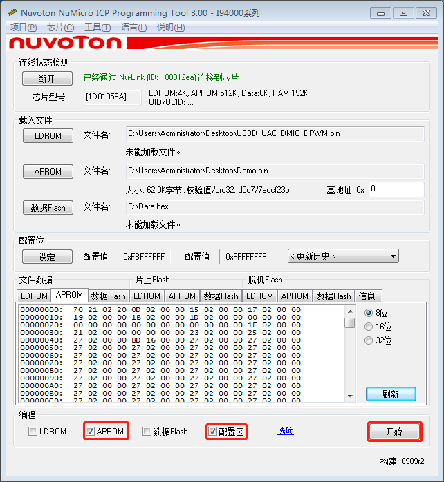Click hex row address 00000040:
This screenshot has width=444, height=482.
pos(41,340)
